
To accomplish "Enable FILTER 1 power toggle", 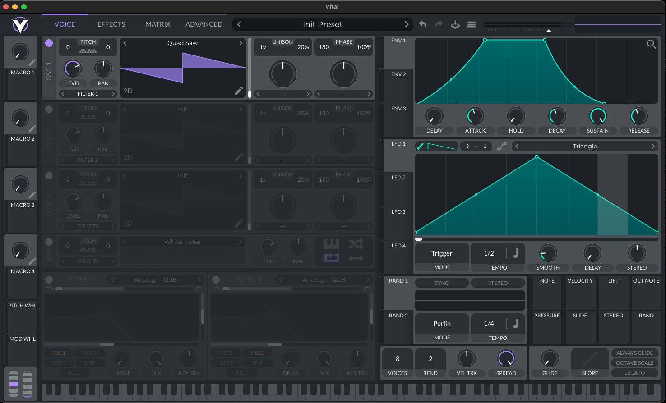I will pyautogui.click(x=49, y=279).
